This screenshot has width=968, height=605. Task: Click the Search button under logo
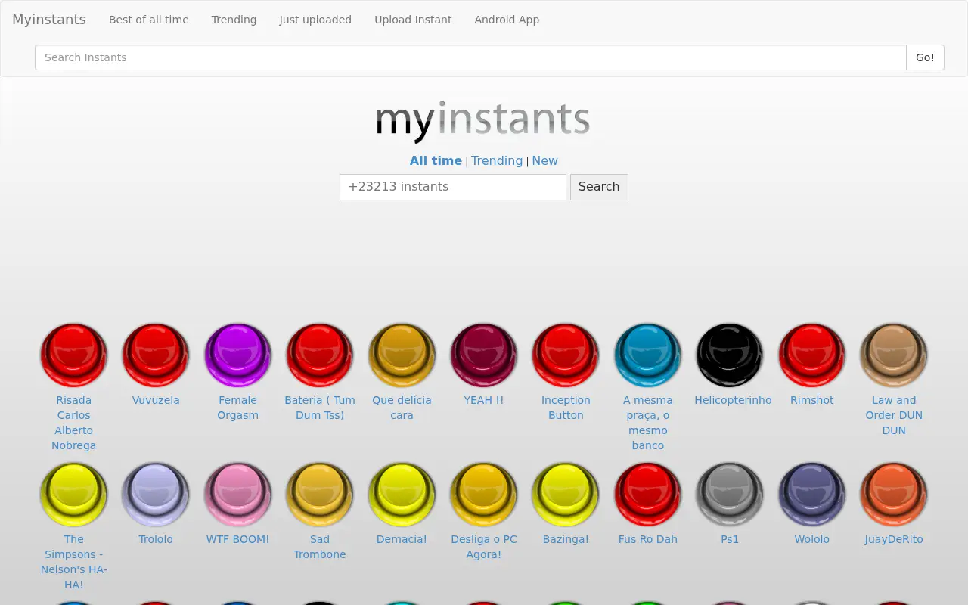(x=599, y=187)
